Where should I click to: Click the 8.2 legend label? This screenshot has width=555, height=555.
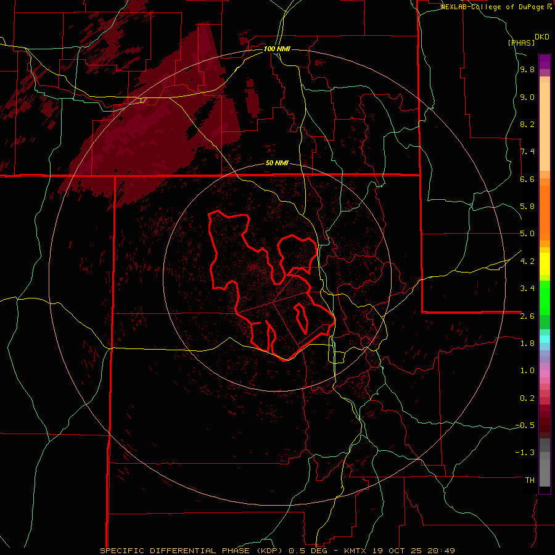click(x=527, y=124)
